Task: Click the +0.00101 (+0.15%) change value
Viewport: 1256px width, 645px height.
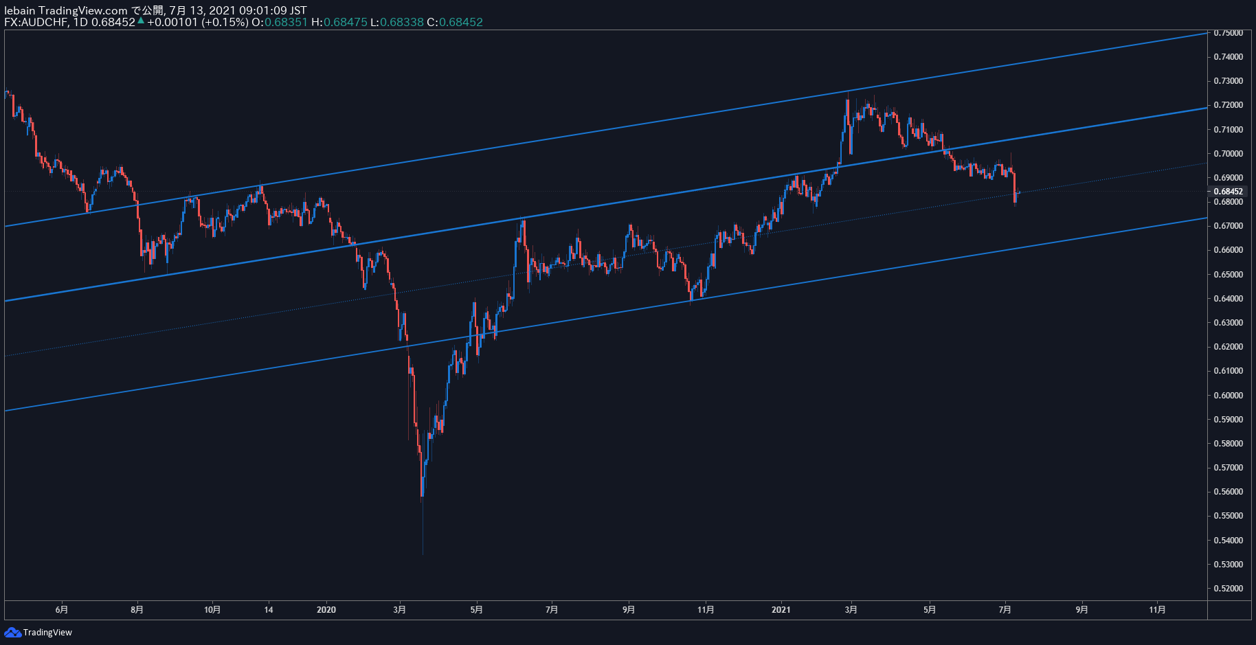Action: click(198, 22)
